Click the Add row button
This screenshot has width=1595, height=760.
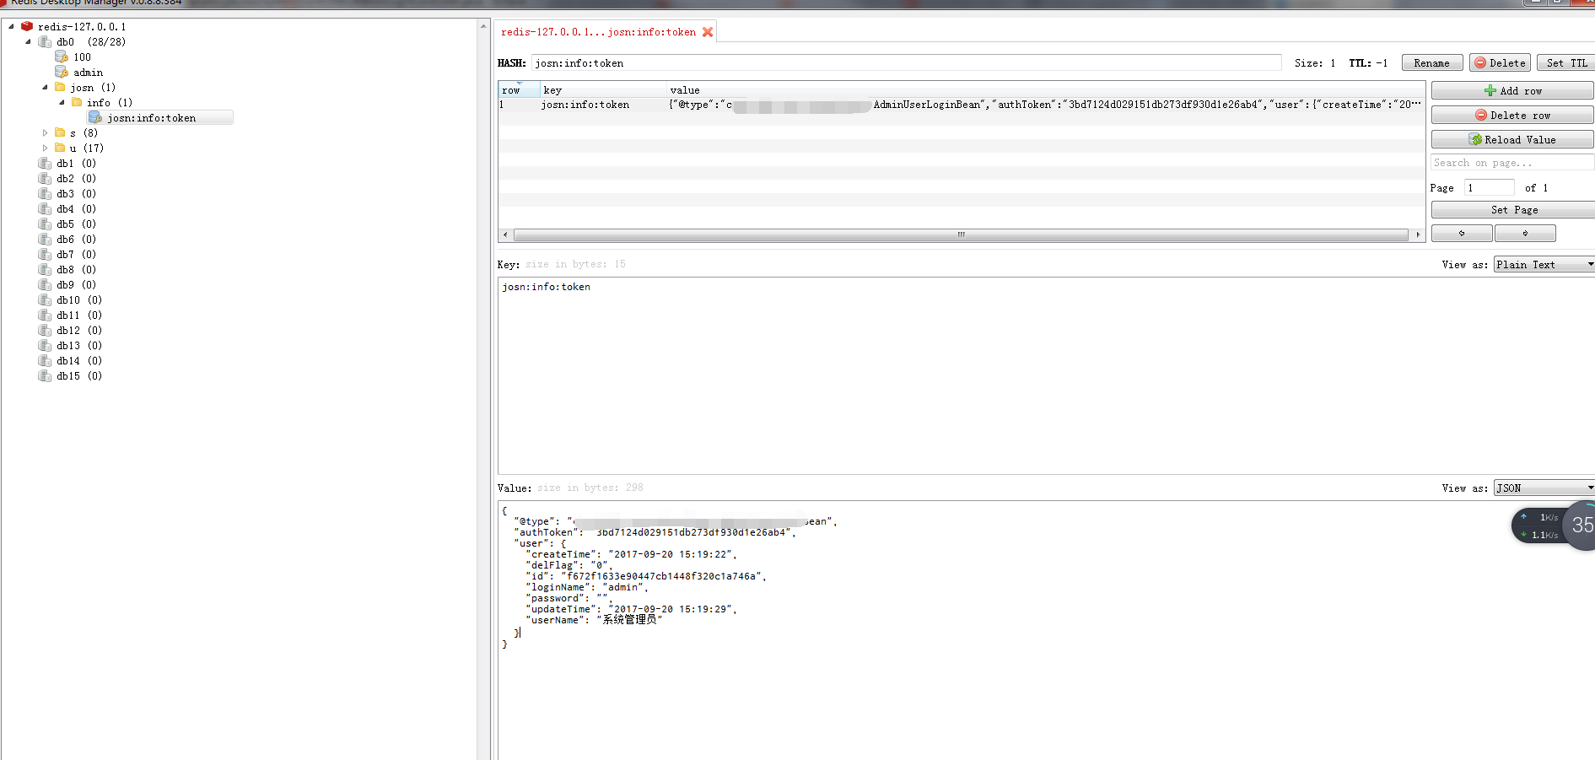pos(1512,90)
